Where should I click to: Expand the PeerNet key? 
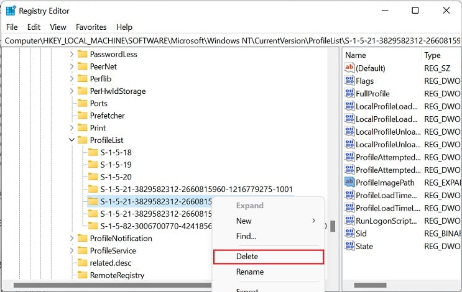point(72,66)
